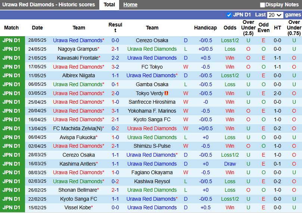
Task: Click handicap -0 in Sanfrecce Hiroshima row
Action: coord(206,102)
